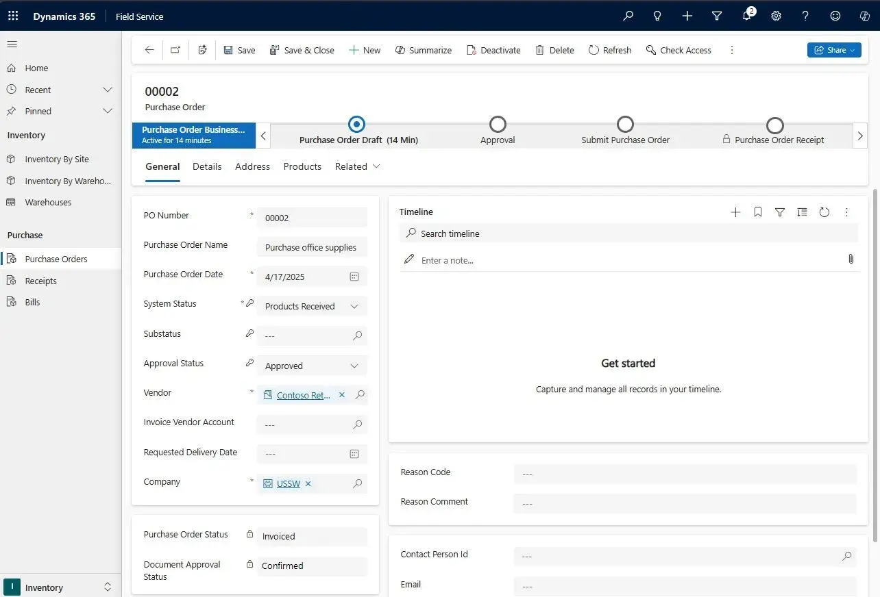Image resolution: width=880 pixels, height=597 pixels.
Task: Change timeline sort order with the sort icon
Action: tap(802, 212)
